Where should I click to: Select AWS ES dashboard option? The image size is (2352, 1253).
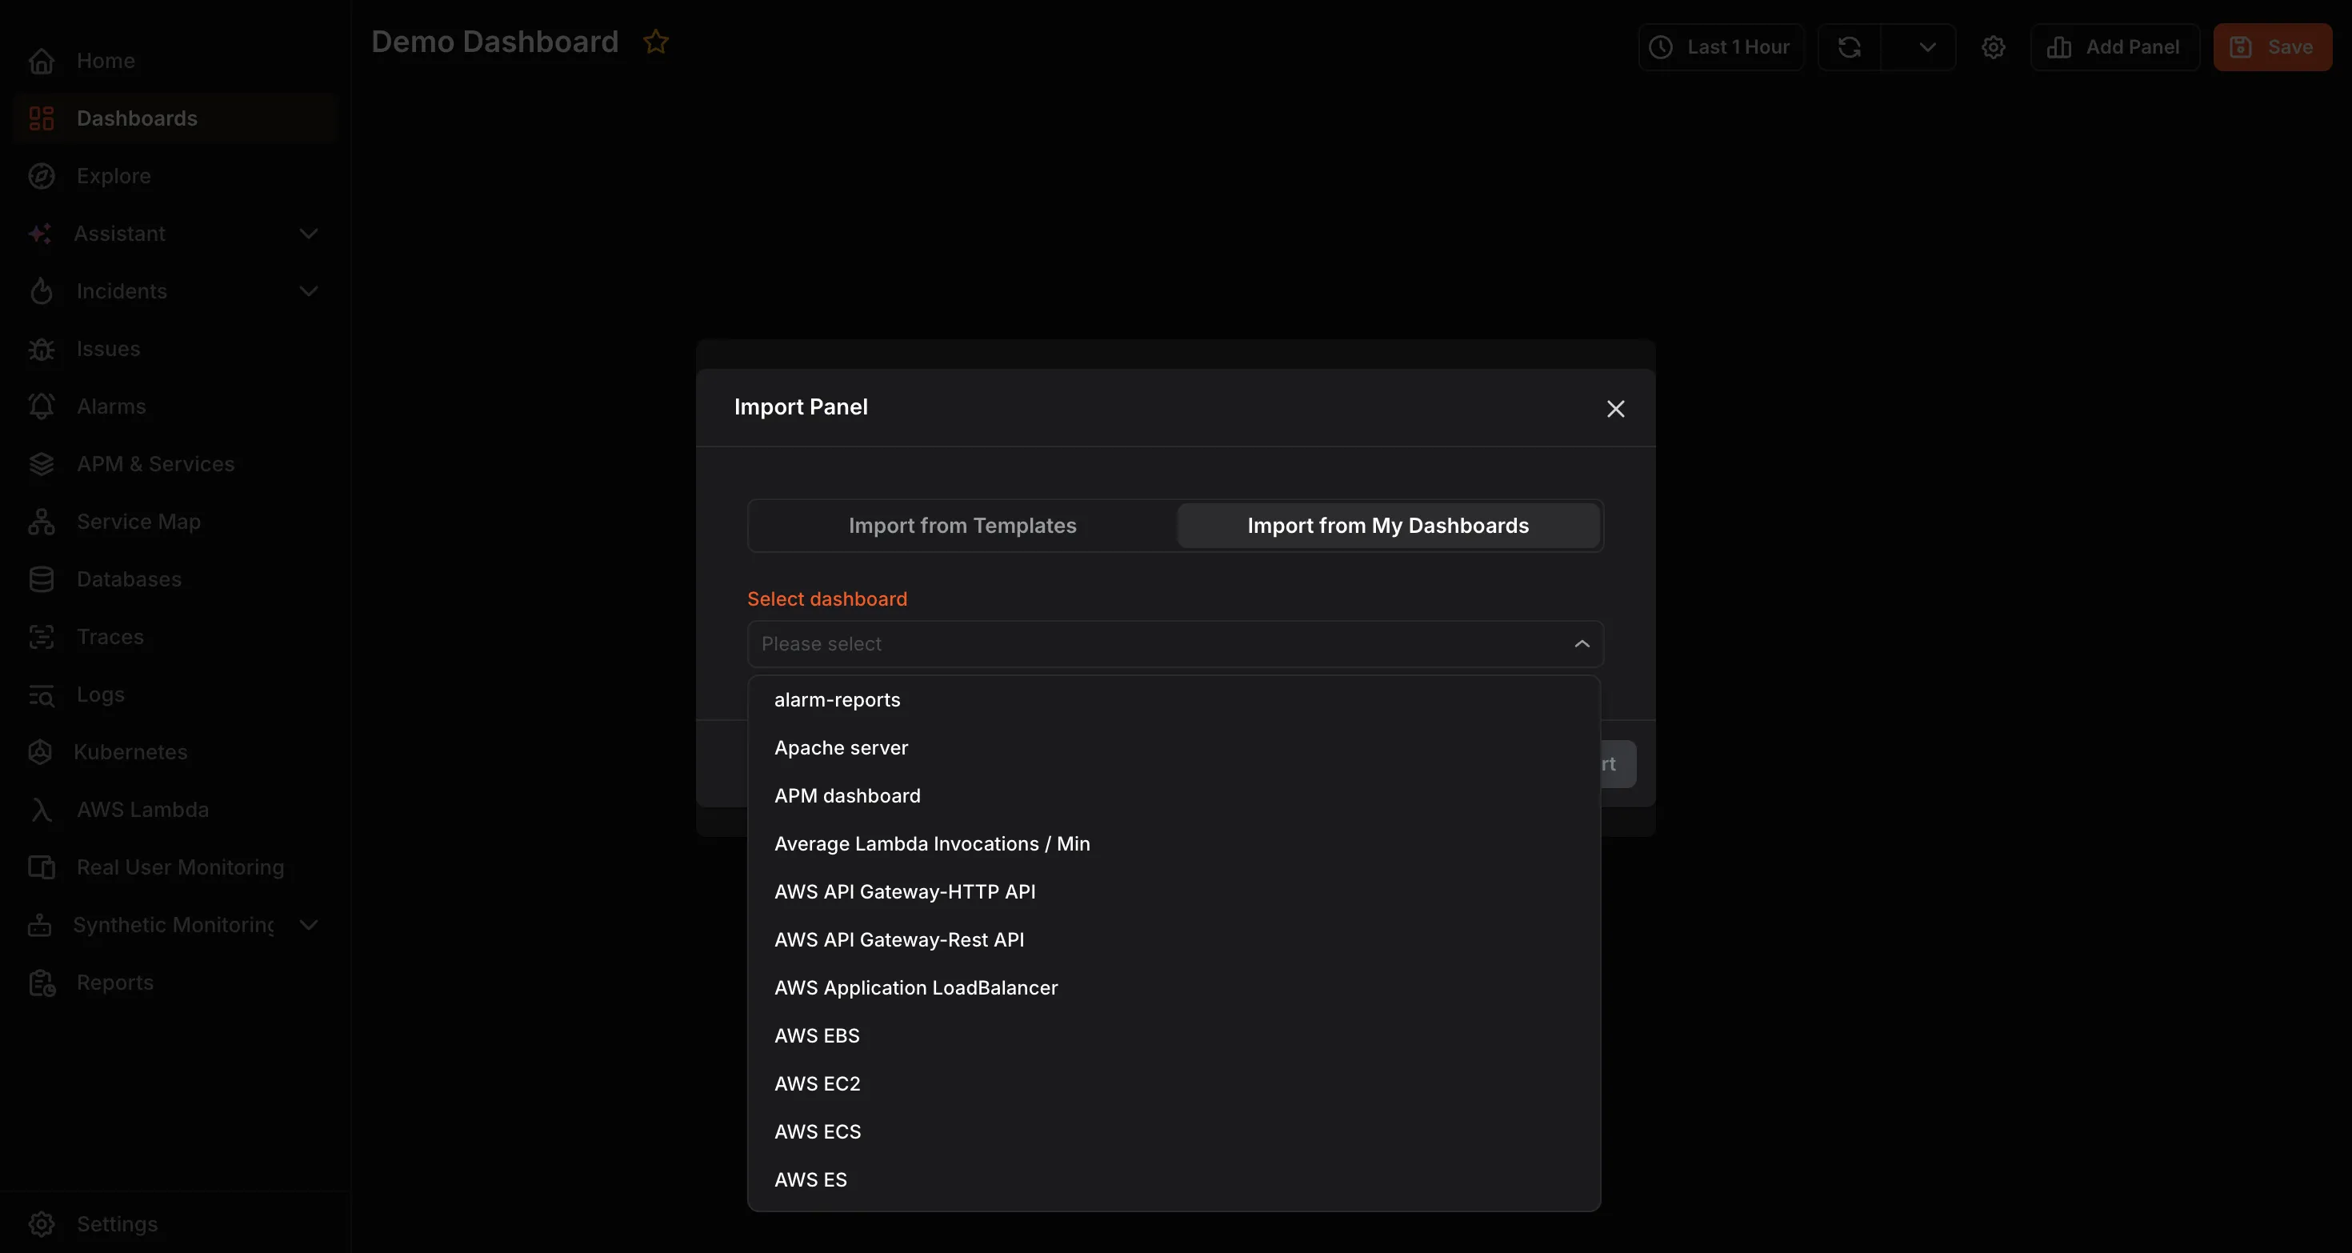pyautogui.click(x=1174, y=1179)
